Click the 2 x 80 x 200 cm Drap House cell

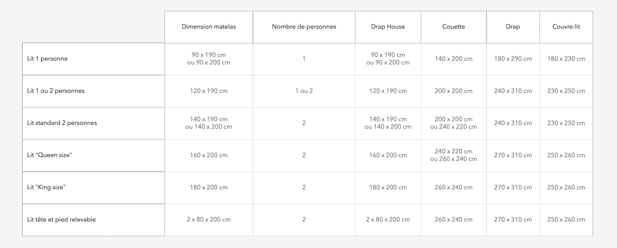(x=388, y=219)
